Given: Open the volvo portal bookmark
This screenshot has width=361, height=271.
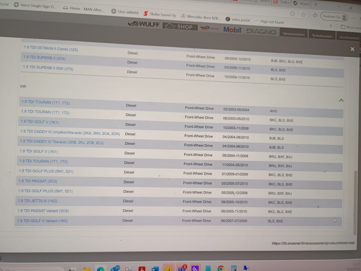Looking at the screenshot, I should 237,20.
